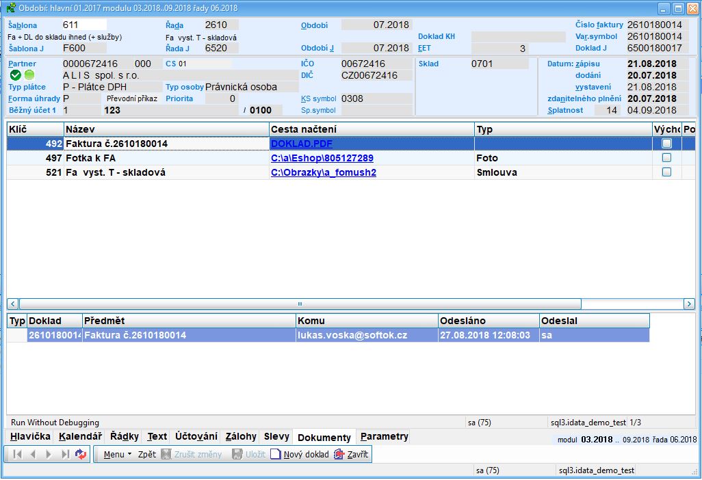Switch to the Kalendář tab
This screenshot has width=702, height=480.
(x=80, y=437)
